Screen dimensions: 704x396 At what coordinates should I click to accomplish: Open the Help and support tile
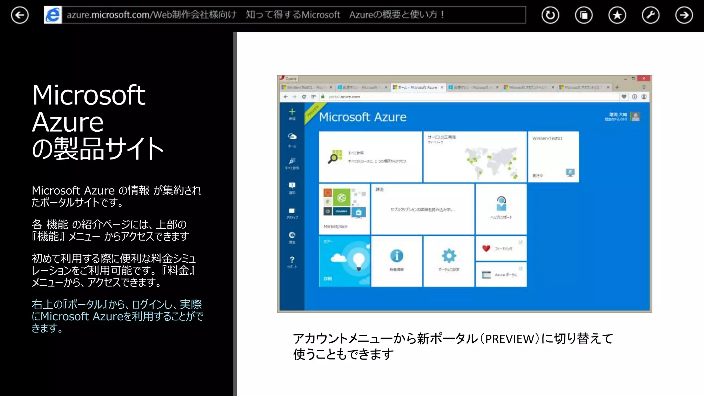[501, 209]
